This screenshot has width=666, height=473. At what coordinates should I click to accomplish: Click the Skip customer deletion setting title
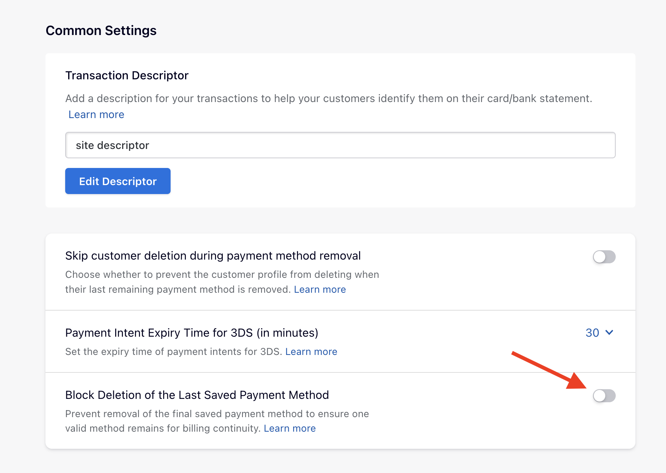click(x=213, y=256)
